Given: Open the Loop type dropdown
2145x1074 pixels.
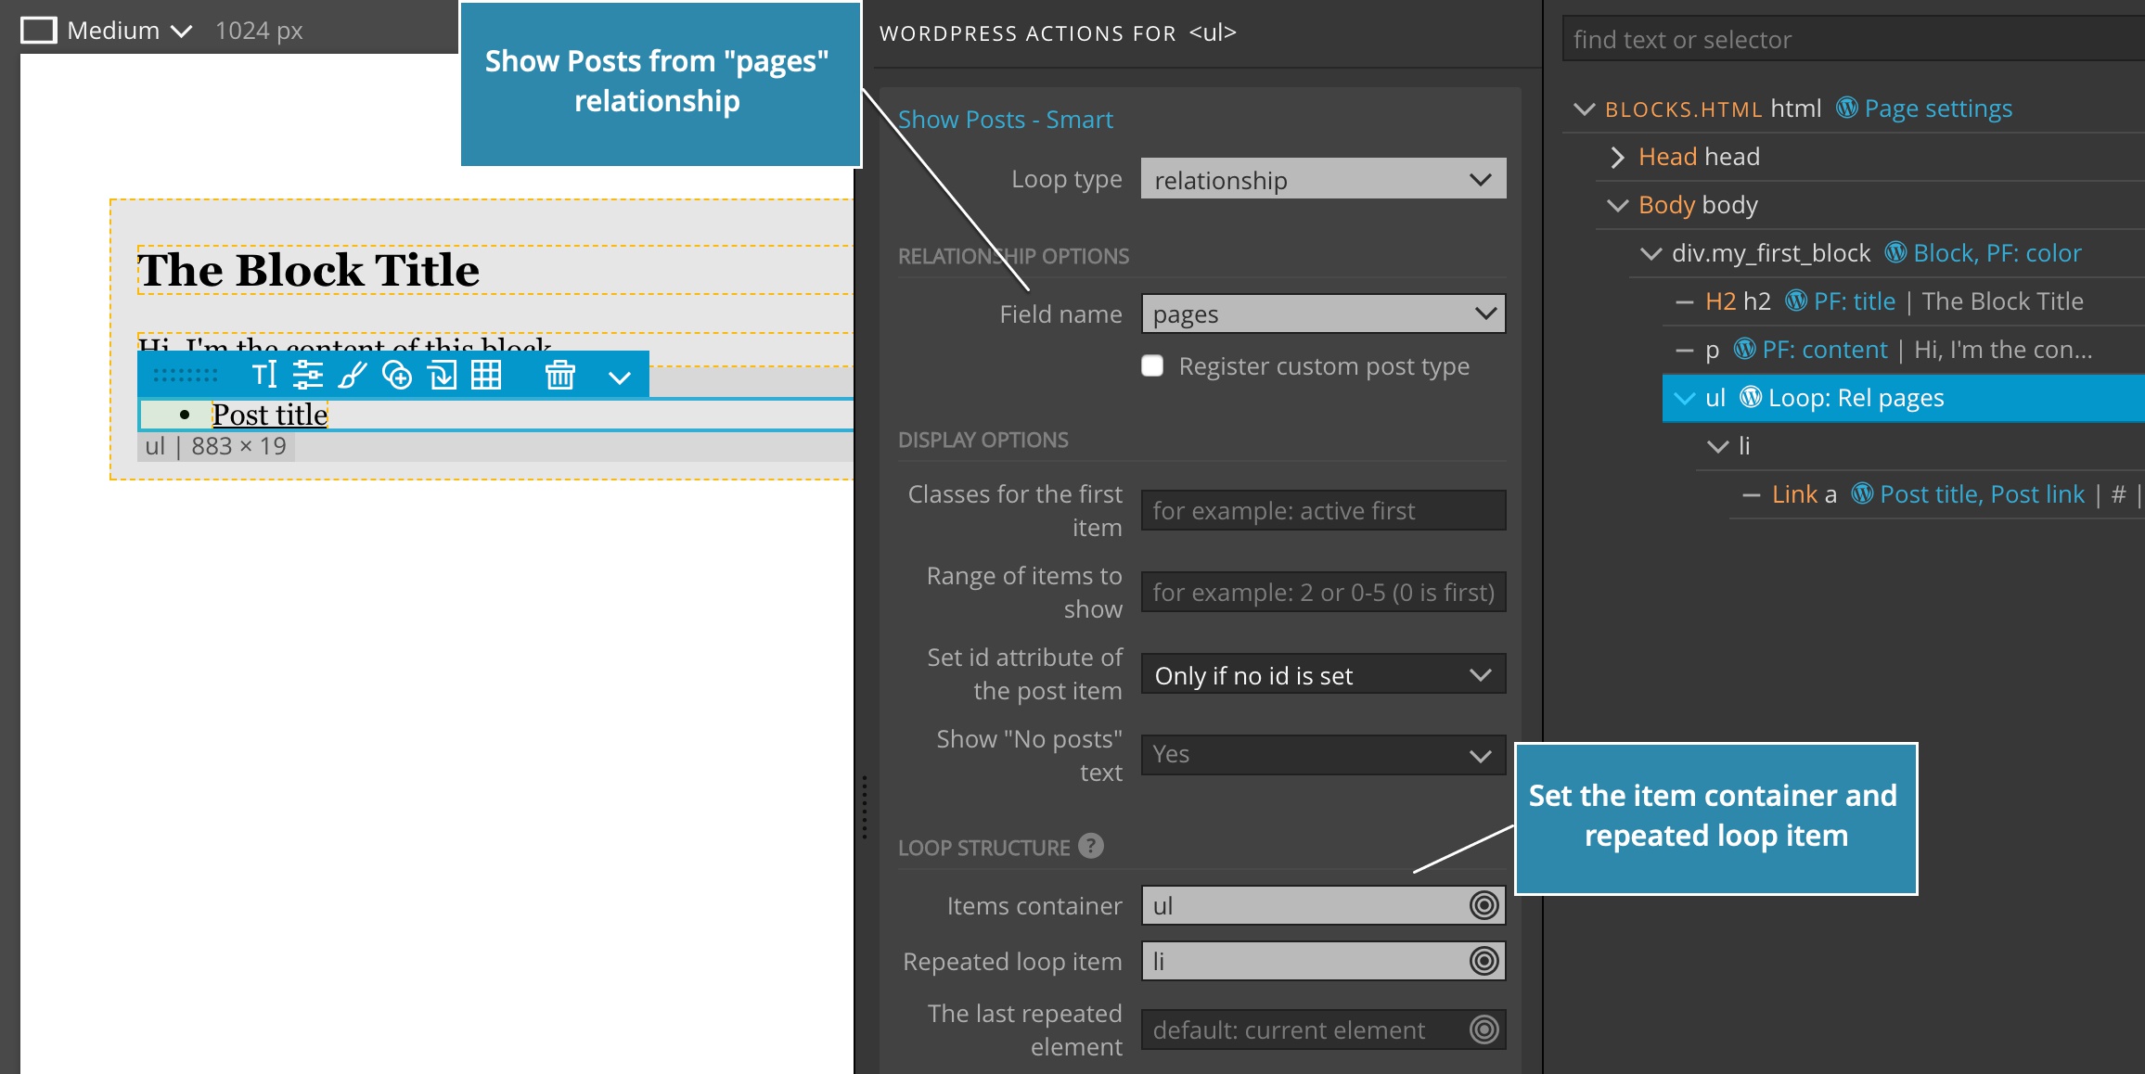Looking at the screenshot, I should point(1323,179).
